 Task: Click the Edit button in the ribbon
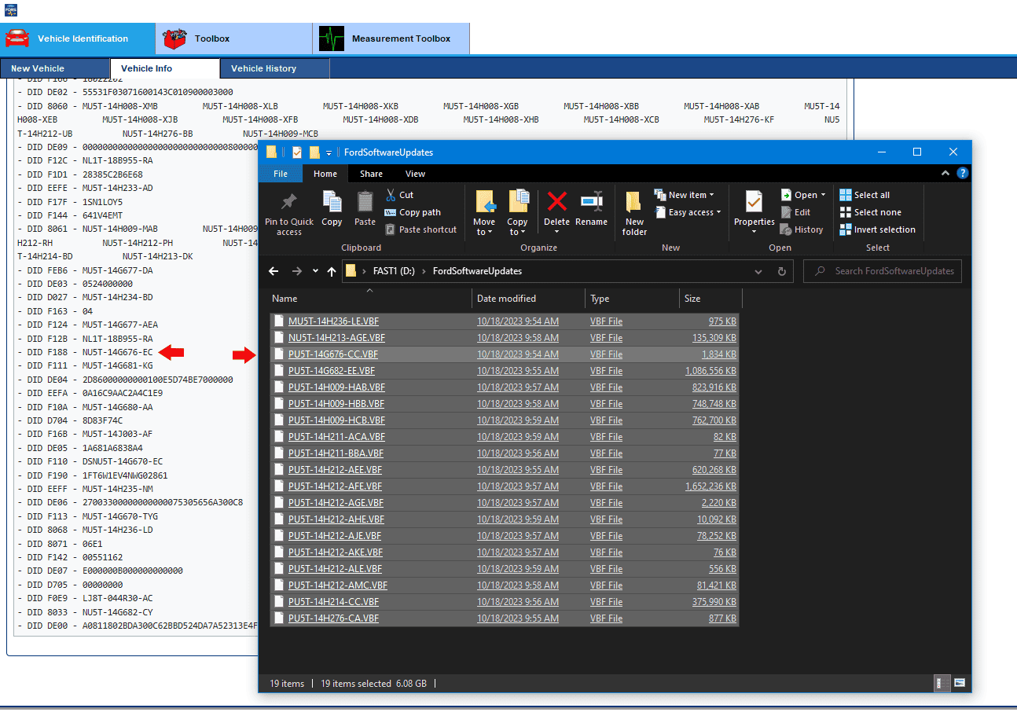[x=804, y=211]
